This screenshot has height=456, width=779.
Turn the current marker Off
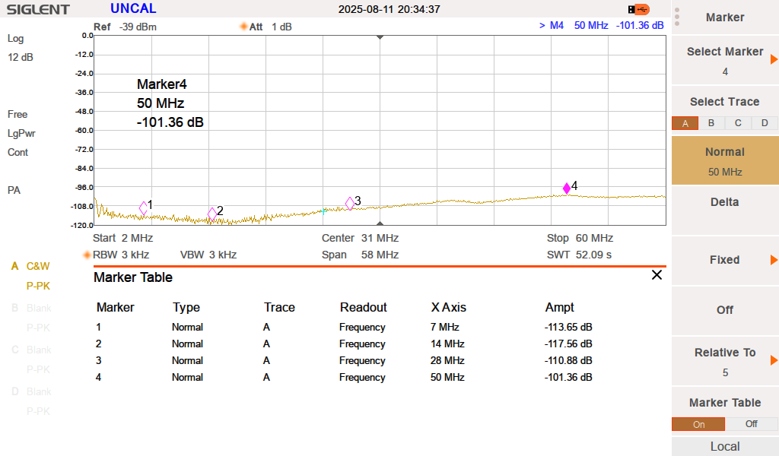coord(725,311)
